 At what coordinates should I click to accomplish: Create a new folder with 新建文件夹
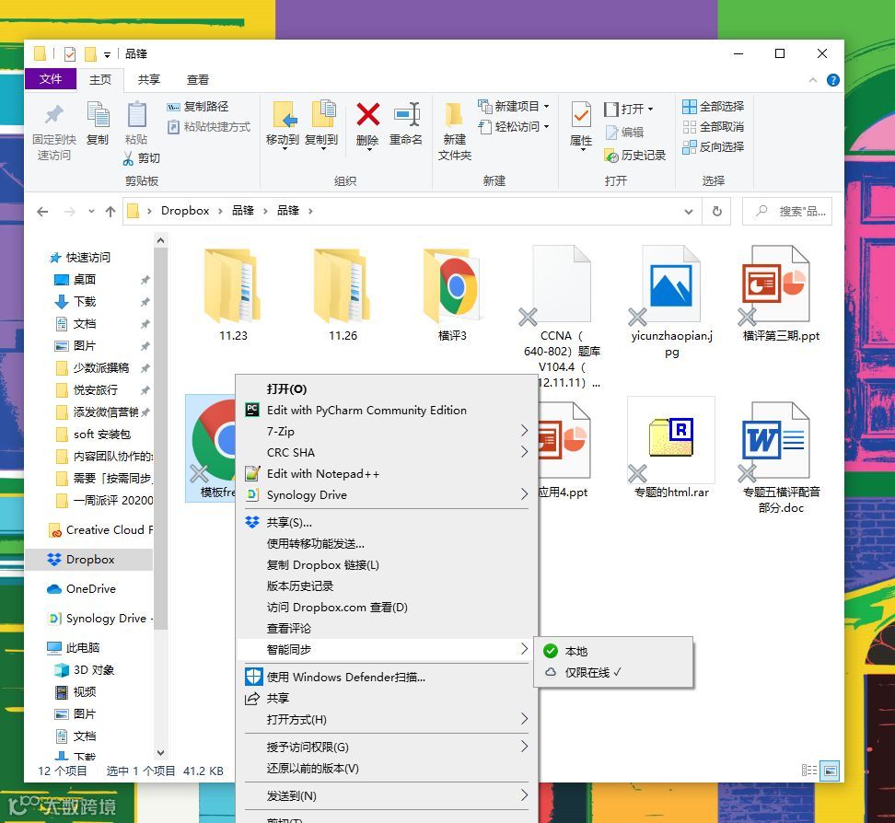[454, 131]
